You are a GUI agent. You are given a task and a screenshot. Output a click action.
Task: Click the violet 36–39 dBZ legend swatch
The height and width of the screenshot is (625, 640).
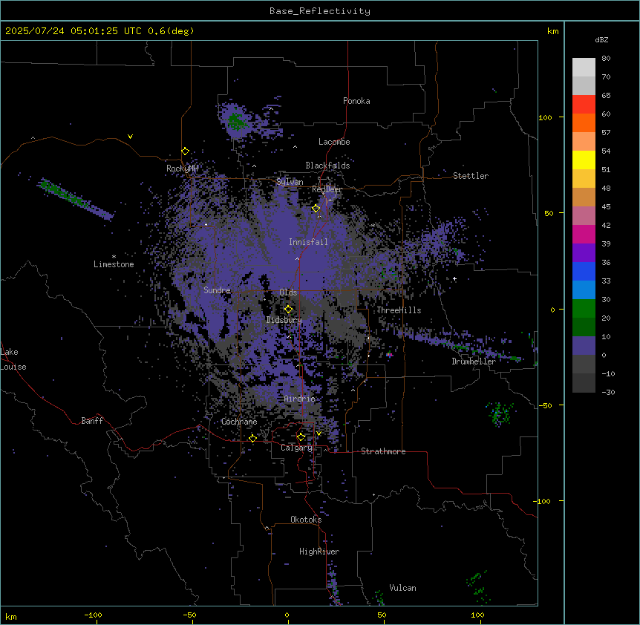[584, 253]
